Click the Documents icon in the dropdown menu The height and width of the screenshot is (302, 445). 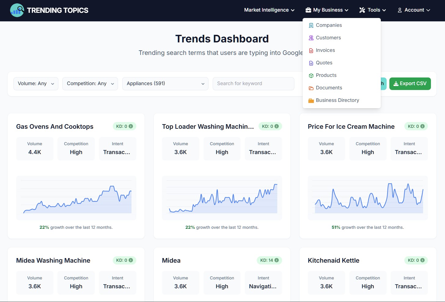click(x=311, y=88)
